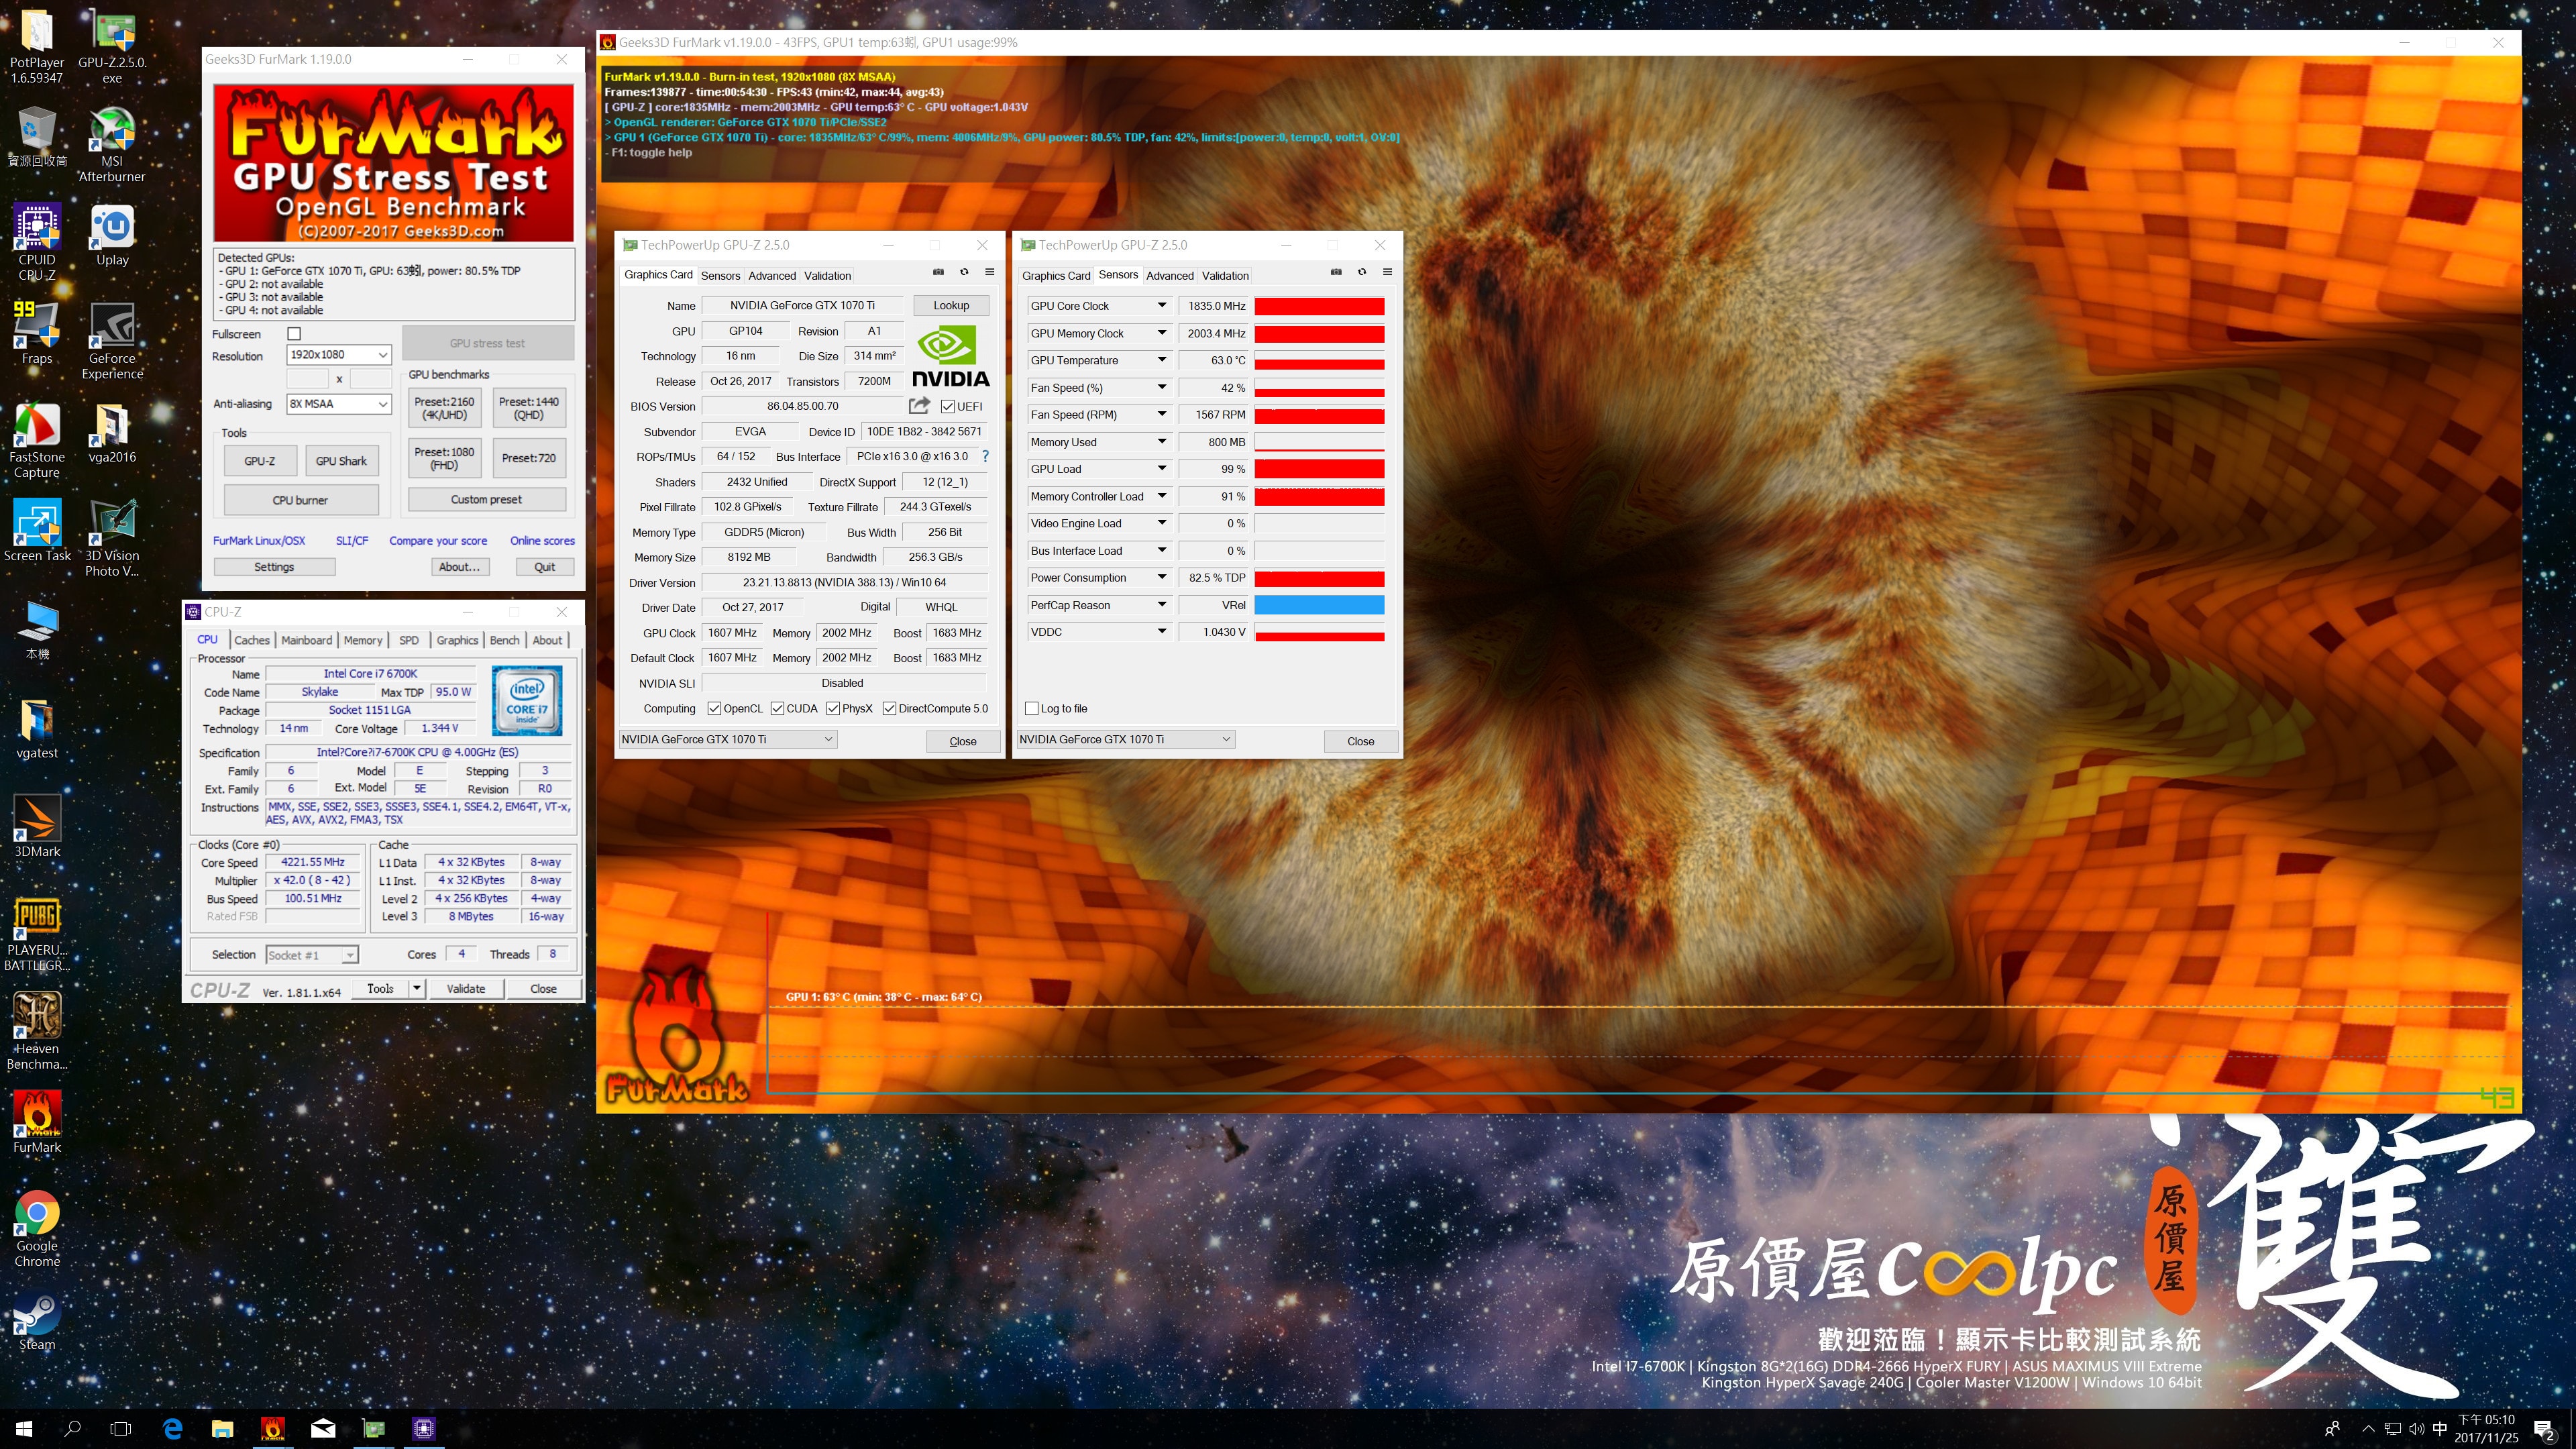Click Bus Interface question mark in GPU-Z

(985, 456)
